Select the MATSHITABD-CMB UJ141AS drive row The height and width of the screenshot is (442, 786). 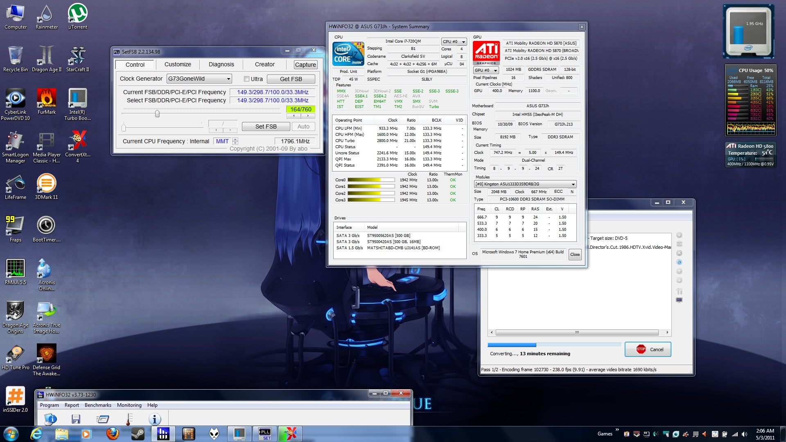pos(400,248)
